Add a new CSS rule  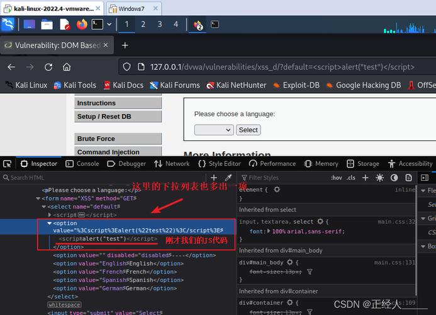point(366,178)
